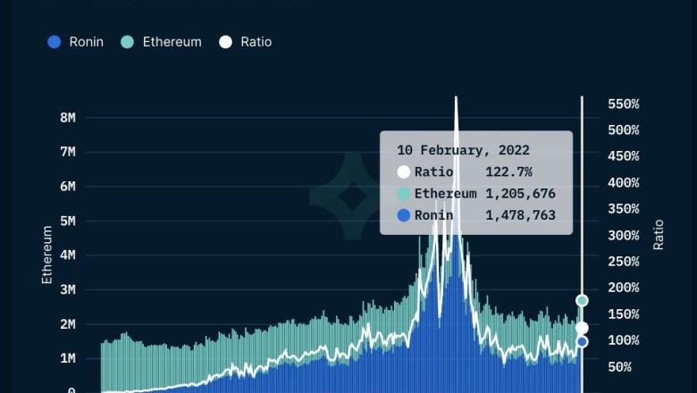Click the blue Ronin marker on crosshair
The width and height of the screenshot is (697, 393).
(x=582, y=341)
